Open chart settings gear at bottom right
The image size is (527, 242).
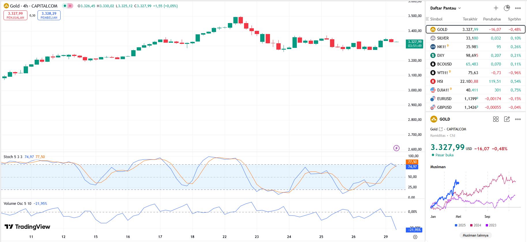click(x=415, y=237)
